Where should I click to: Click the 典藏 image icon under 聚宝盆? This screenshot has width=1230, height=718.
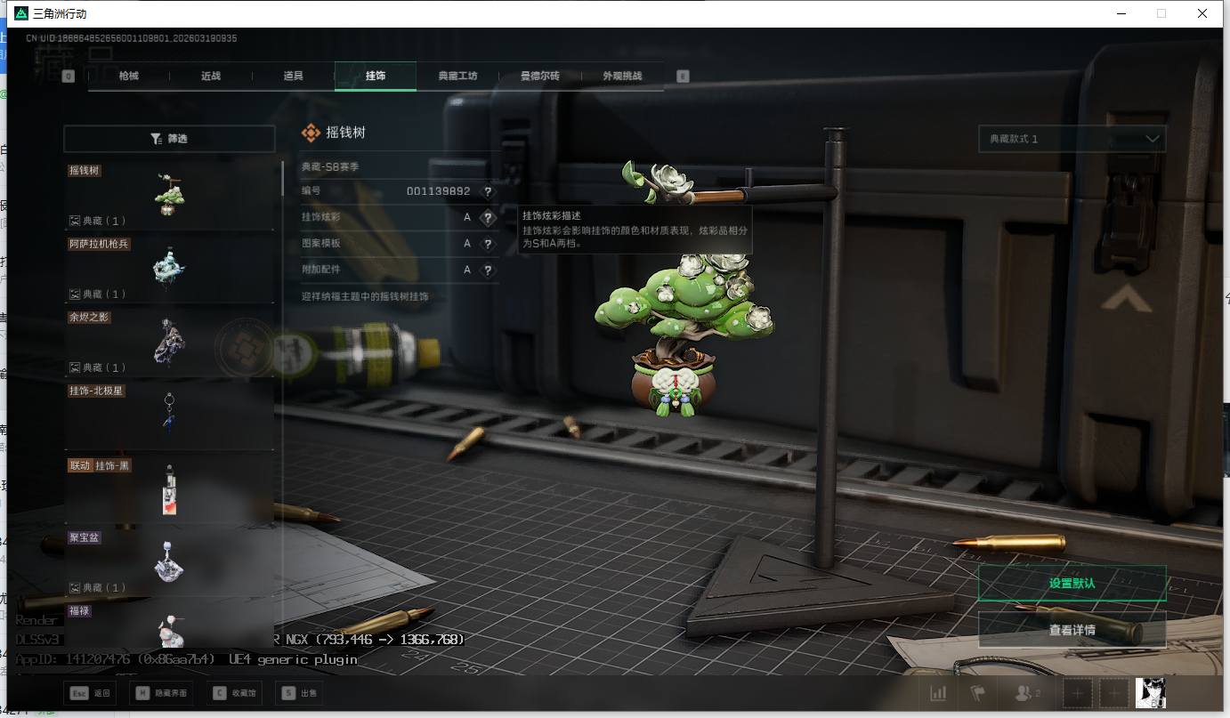tap(75, 588)
